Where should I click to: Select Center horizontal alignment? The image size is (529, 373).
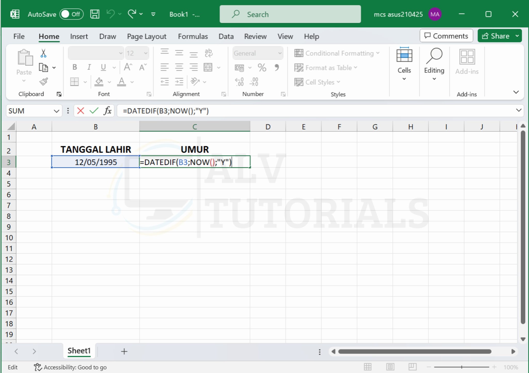click(179, 68)
